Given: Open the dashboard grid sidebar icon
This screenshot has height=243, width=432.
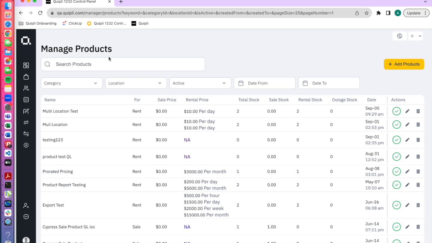Looking at the screenshot, I should pos(26,65).
